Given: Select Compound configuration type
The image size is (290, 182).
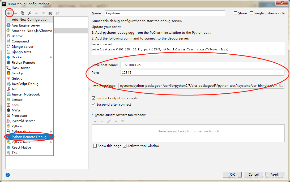Looking at the screenshot, I should (x=29, y=41).
